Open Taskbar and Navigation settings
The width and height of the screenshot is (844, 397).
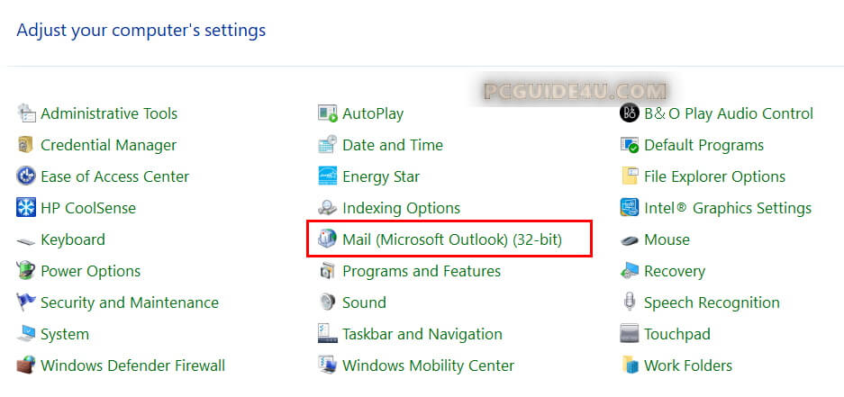tap(422, 334)
